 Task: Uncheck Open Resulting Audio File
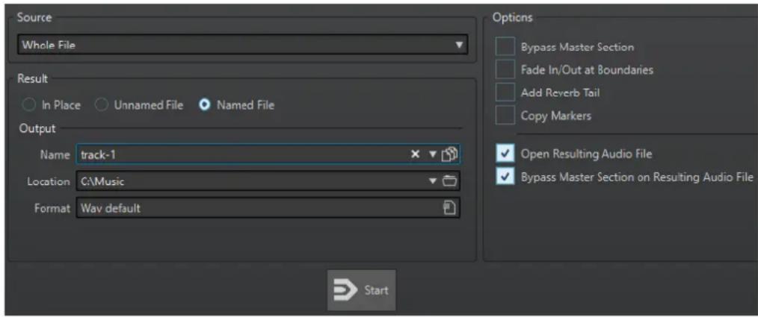point(505,154)
